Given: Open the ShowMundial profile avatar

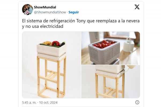Looking at the screenshot, I should point(27,9).
